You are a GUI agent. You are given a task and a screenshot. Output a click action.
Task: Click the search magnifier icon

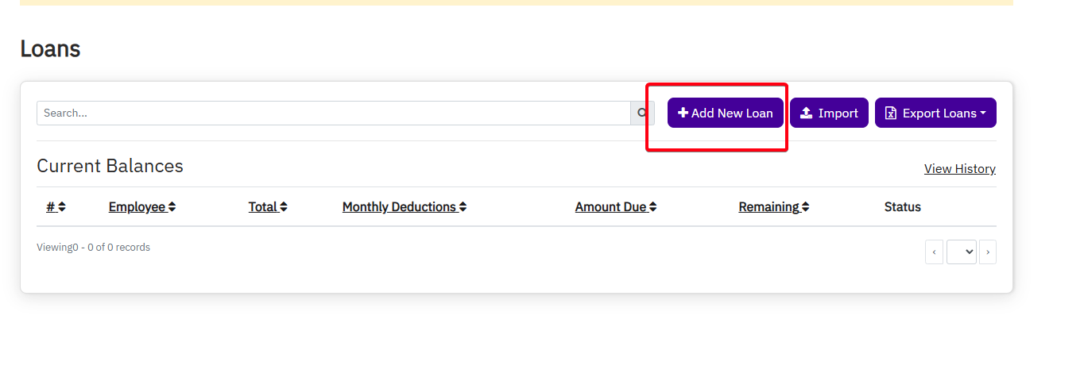tap(642, 113)
